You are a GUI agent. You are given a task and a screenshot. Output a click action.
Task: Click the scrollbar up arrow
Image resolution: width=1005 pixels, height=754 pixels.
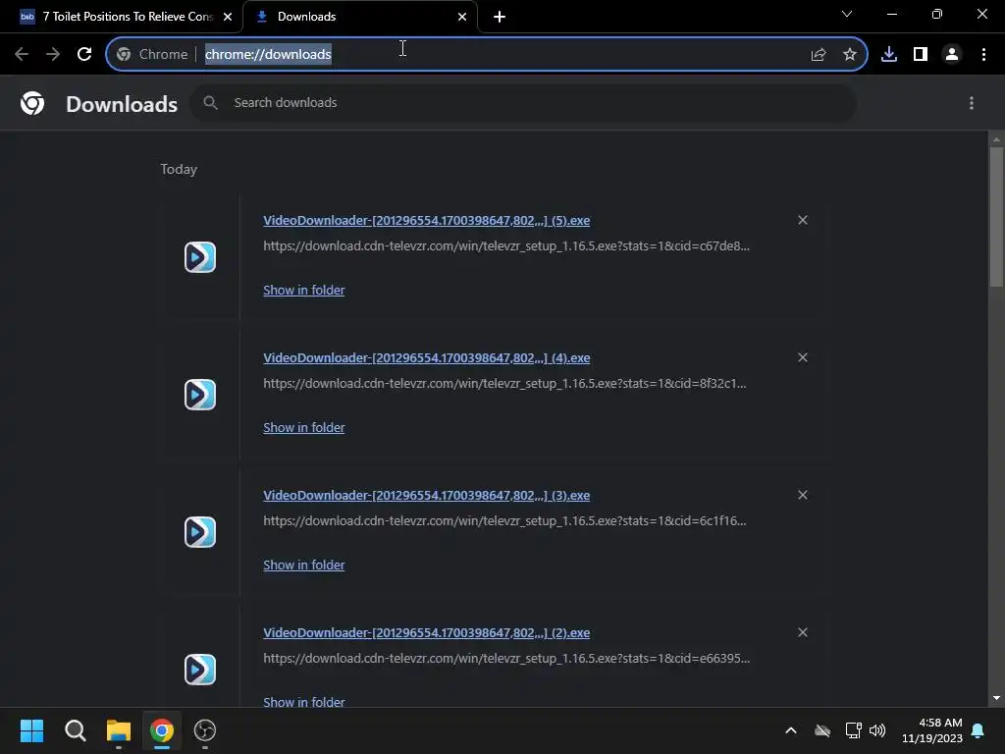click(996, 139)
